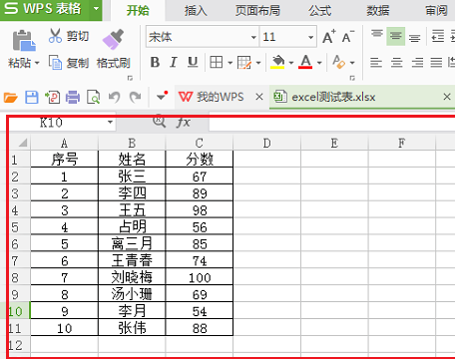Redo the last action

(x=135, y=98)
